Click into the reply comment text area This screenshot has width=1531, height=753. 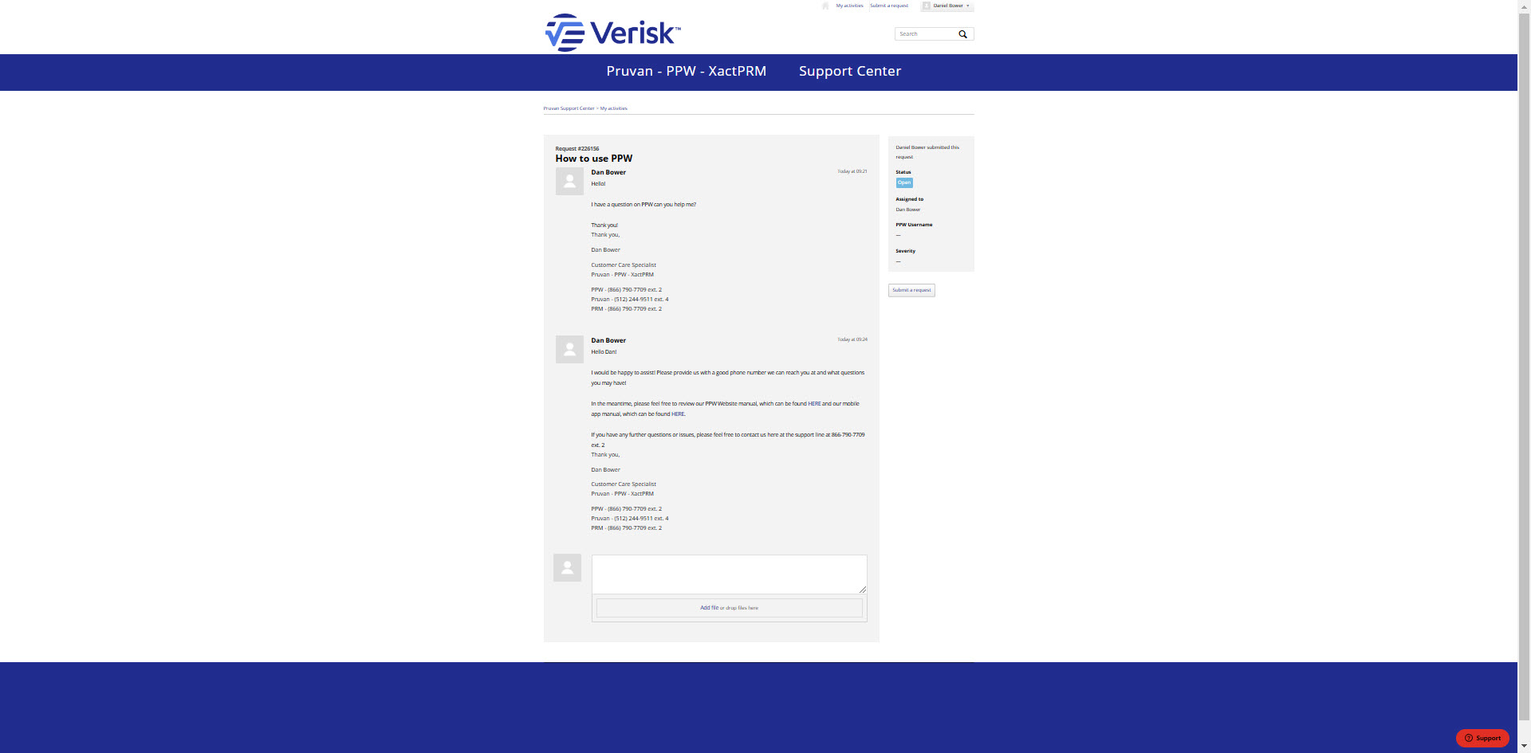(x=729, y=574)
